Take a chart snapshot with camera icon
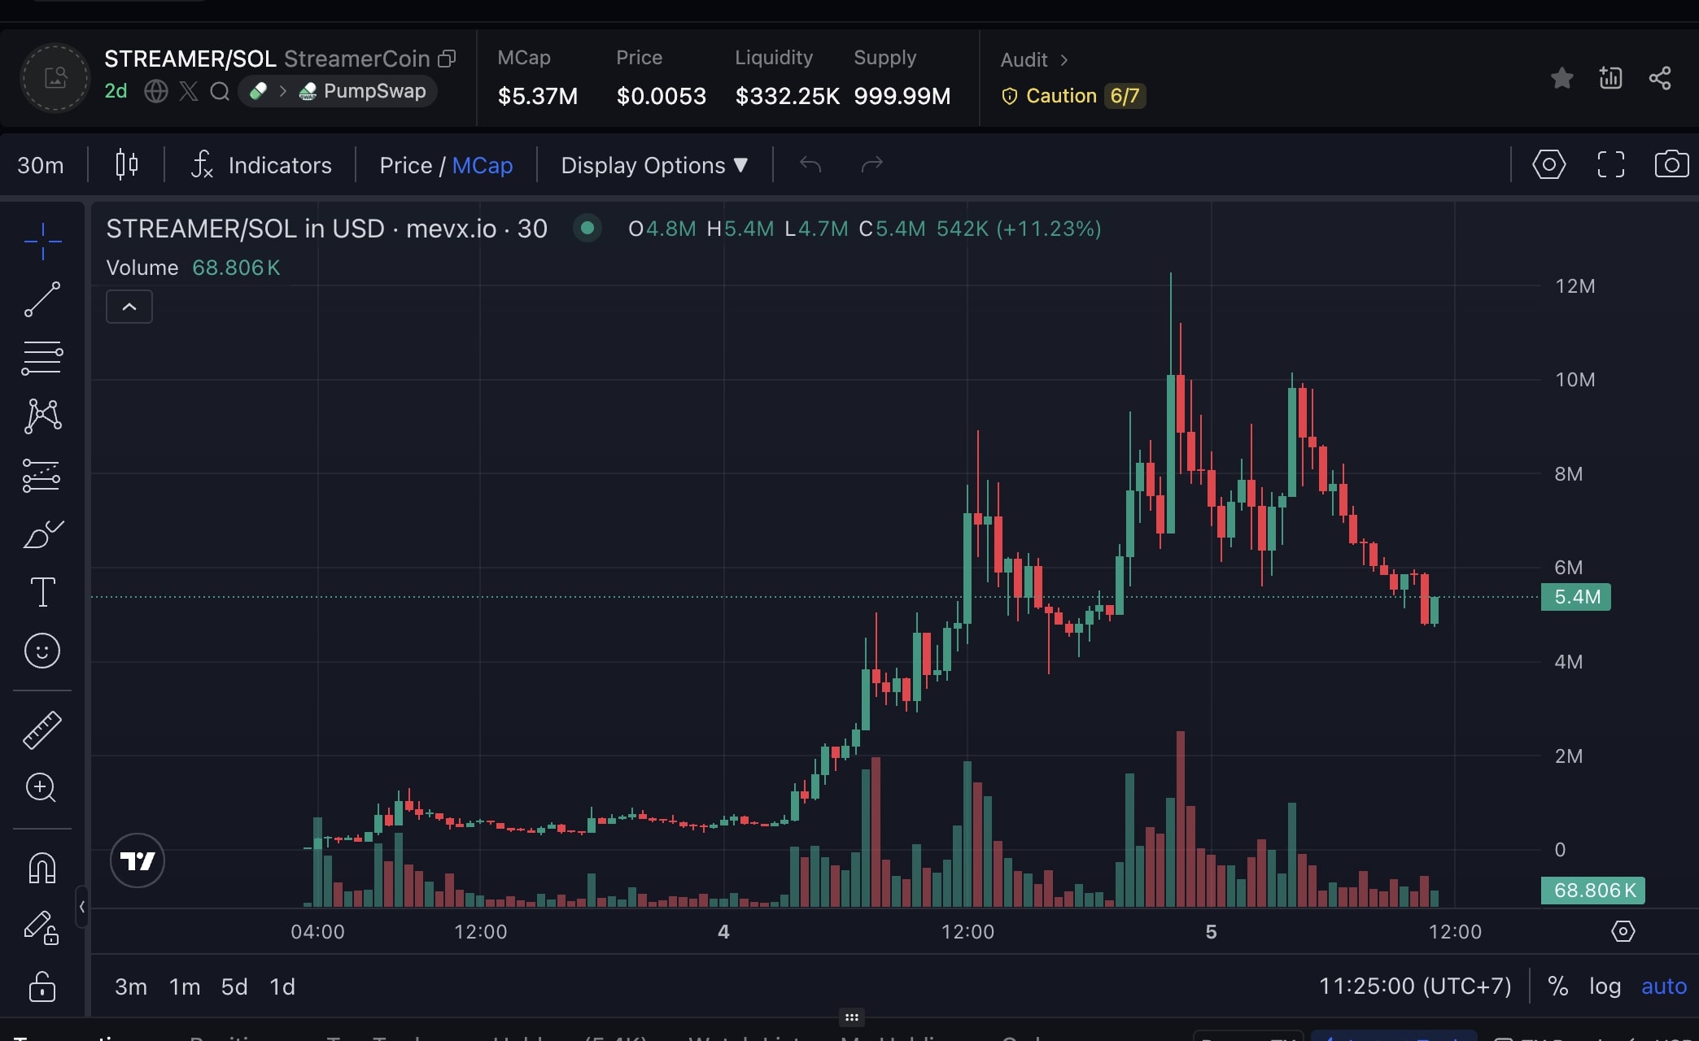 (1672, 164)
